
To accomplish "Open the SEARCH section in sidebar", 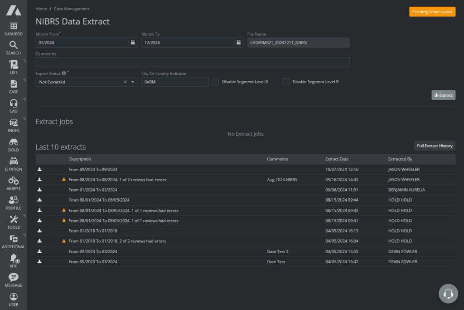I will [13, 45].
